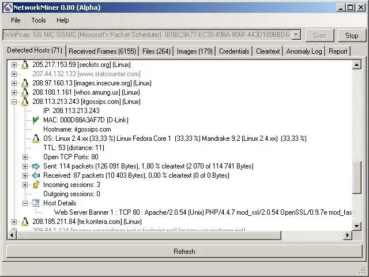The height and width of the screenshot is (277, 369).
Task: Open the Report tab
Action: tap(338, 51)
